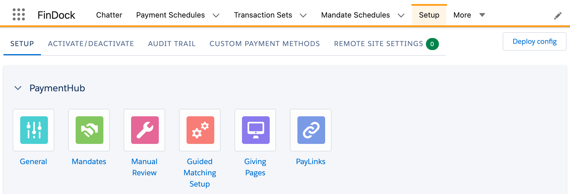Open Manual Review via the wrench icon
570x194 pixels.
click(x=144, y=130)
